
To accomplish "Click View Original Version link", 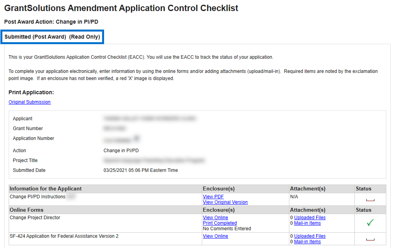I will (225, 202).
